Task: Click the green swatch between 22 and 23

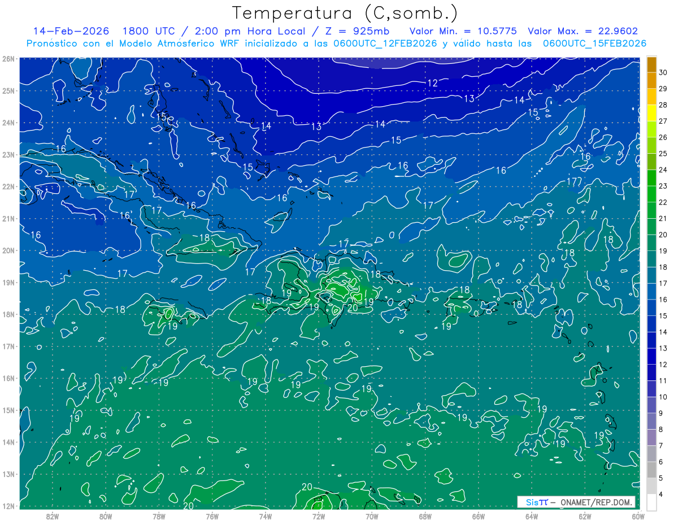Action: tap(651, 193)
